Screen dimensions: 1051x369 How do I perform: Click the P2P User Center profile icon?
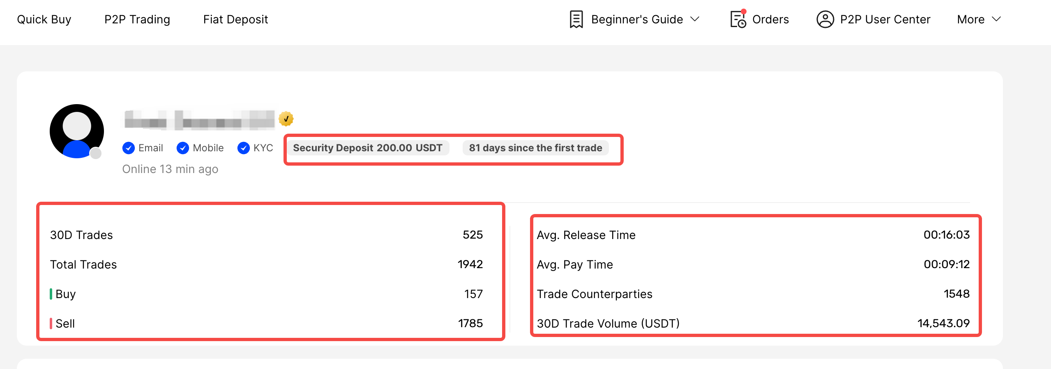click(825, 19)
